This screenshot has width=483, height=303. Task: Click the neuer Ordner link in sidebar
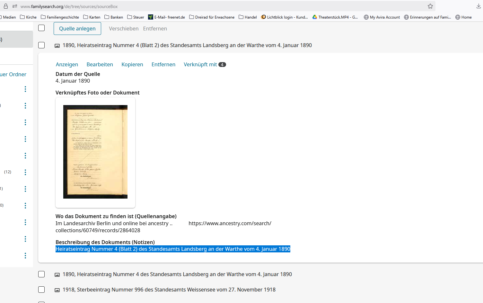[x=13, y=74]
